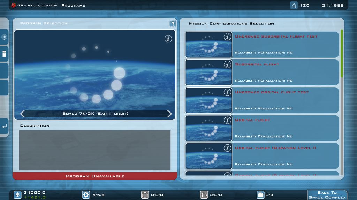Click the GSA logo in the title bar

point(14,5)
